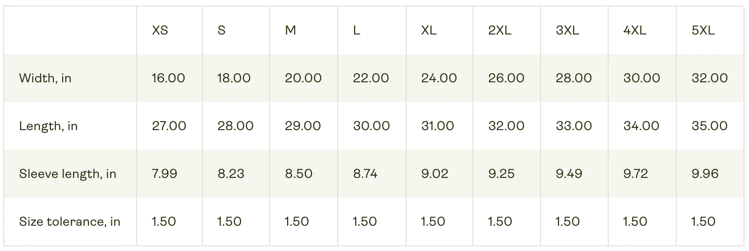Select the 5XL size header
Viewport: 749px width, 251px height.
click(x=703, y=30)
